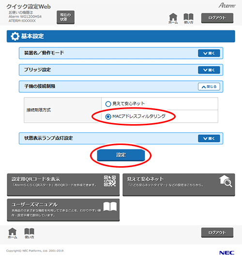Viewport: 242px width, 259px height.
Task: Click the NEC logo
Action: 227,253
